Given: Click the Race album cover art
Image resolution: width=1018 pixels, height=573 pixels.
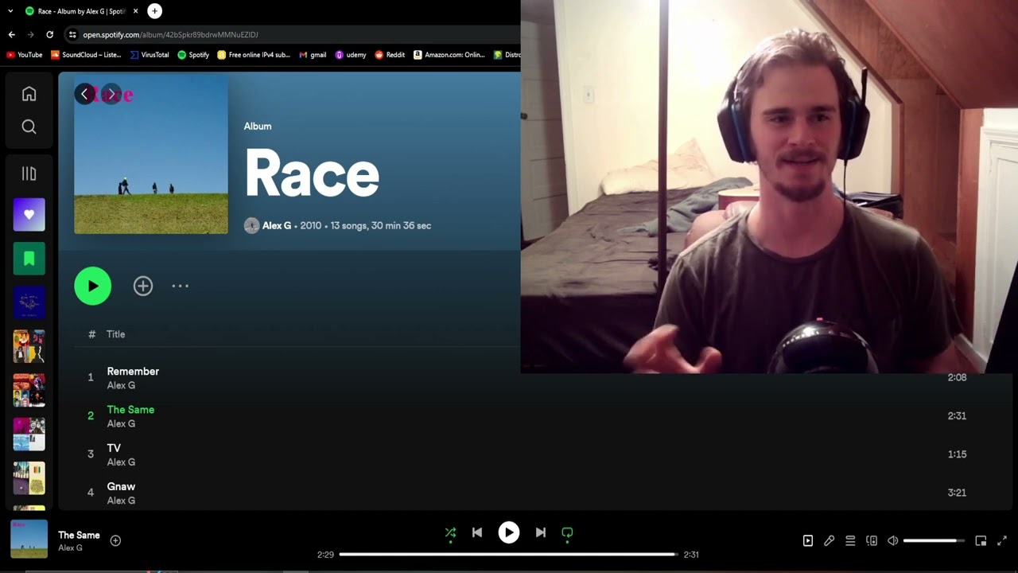Looking at the screenshot, I should [x=151, y=154].
